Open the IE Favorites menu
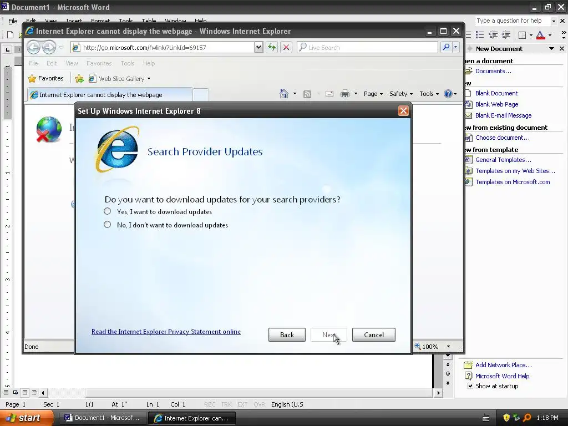 click(x=99, y=63)
